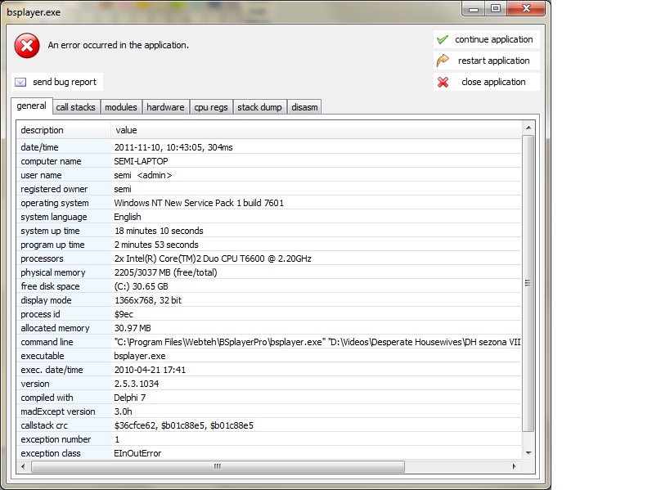Click the vertical scrollbar down arrow

click(x=528, y=453)
